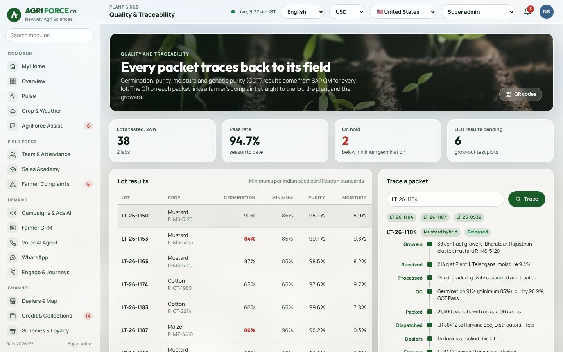Image resolution: width=563 pixels, height=352 pixels.
Task: Select Dealers & Map menu item
Action: coord(50,301)
